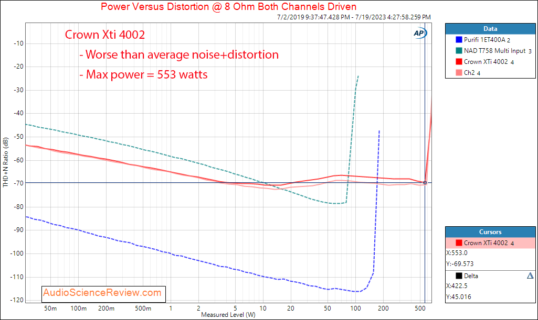Click the Delta label in Cursors panel

[471, 276]
